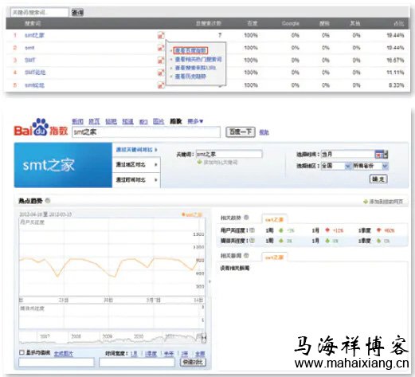The width and height of the screenshot is (415, 377).
Task: Click the help icon next to 用户关注度
Action: tap(252, 230)
